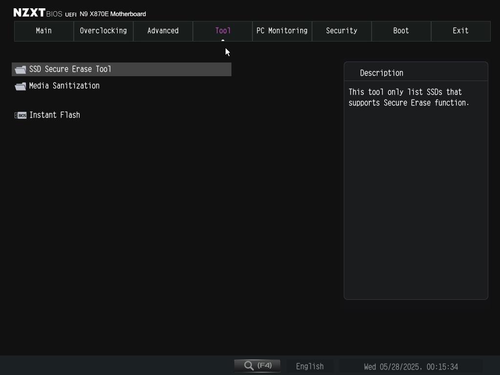Click the magnifying glass search icon
This screenshot has width=500, height=375.
[x=249, y=366]
